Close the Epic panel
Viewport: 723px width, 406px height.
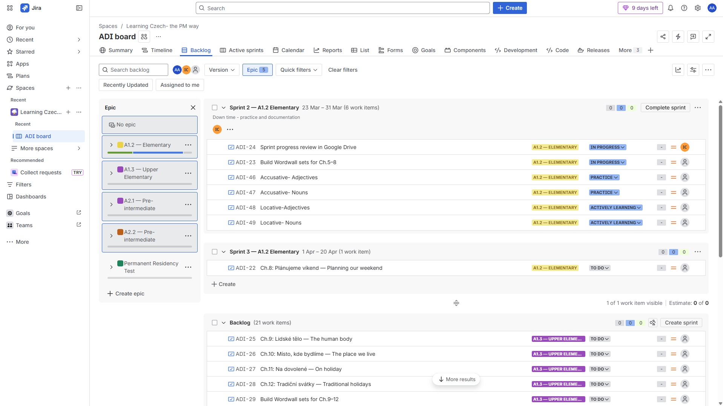pos(193,108)
